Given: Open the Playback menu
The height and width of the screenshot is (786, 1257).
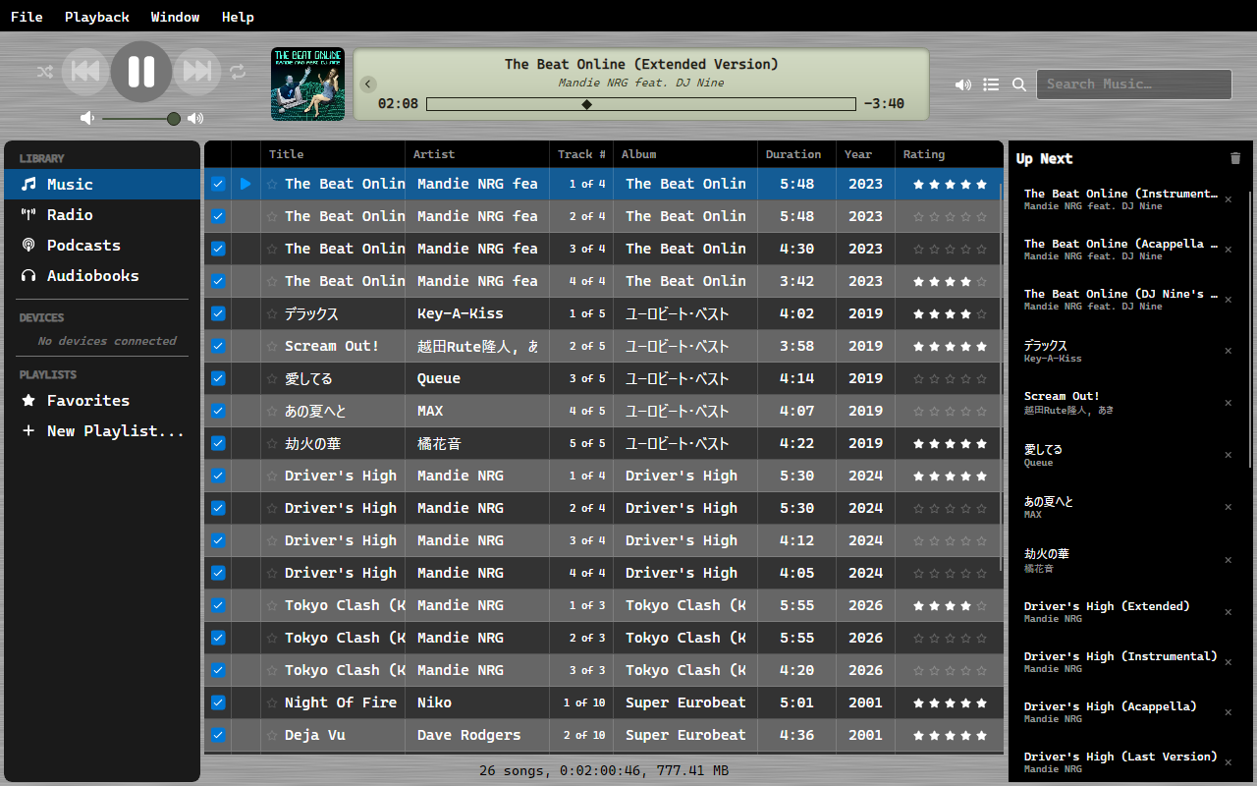Looking at the screenshot, I should [97, 17].
